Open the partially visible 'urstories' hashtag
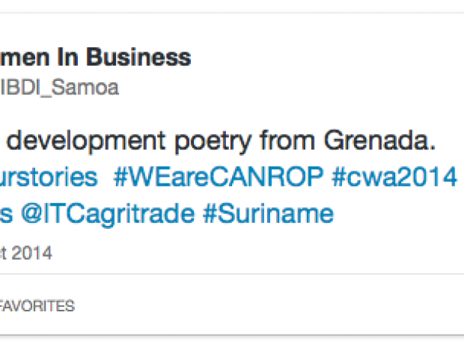 [x=49, y=177]
